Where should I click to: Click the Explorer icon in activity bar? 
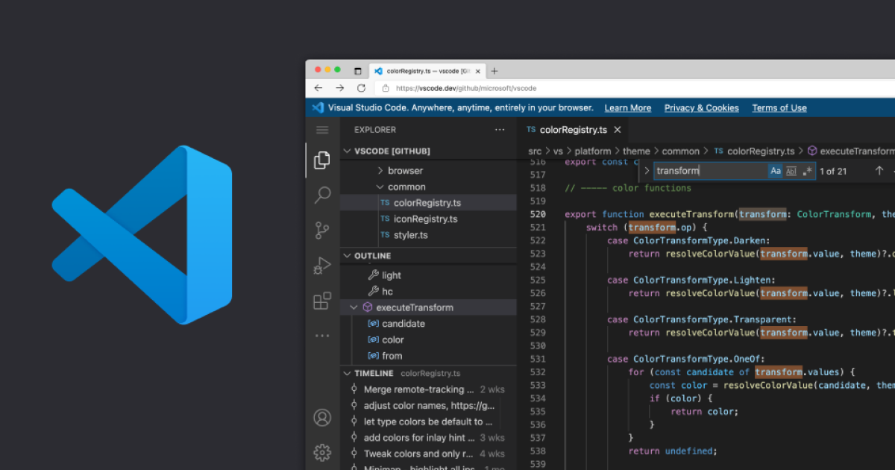[322, 159]
